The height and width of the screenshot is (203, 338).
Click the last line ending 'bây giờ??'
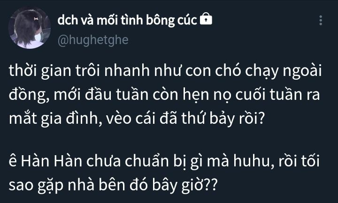[x=113, y=185]
